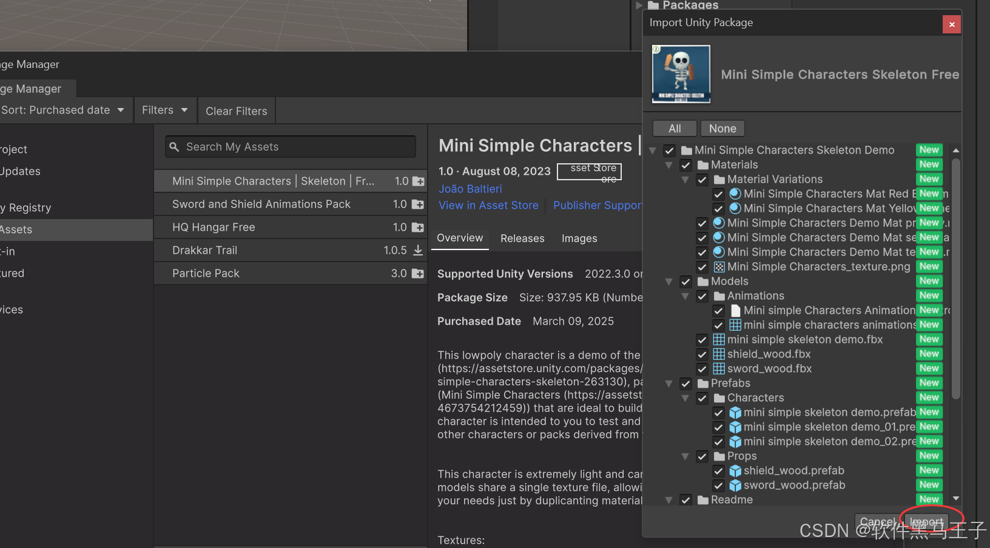Image resolution: width=990 pixels, height=548 pixels.
Task: Collapse the Props folder arrow
Action: pyautogui.click(x=685, y=456)
